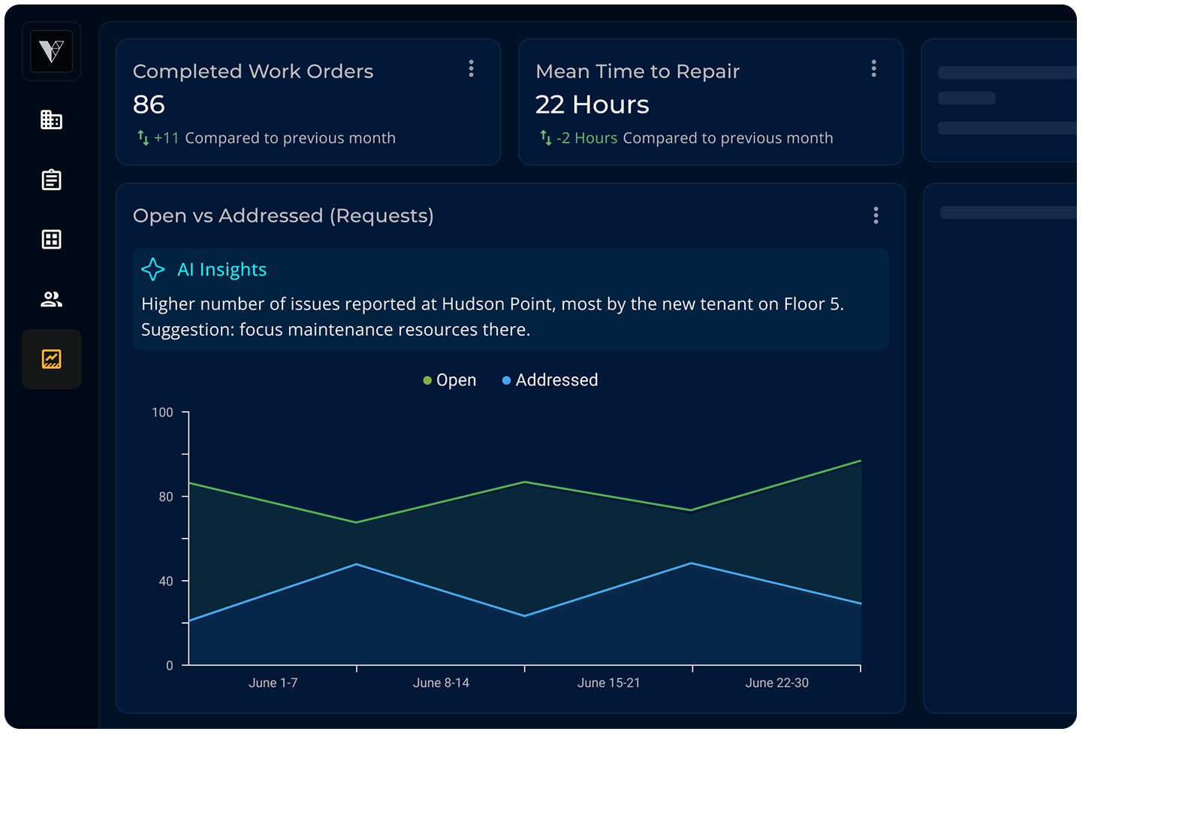This screenshot has width=1182, height=816.
Task: Open the people/tenants sidebar icon
Action: point(51,299)
